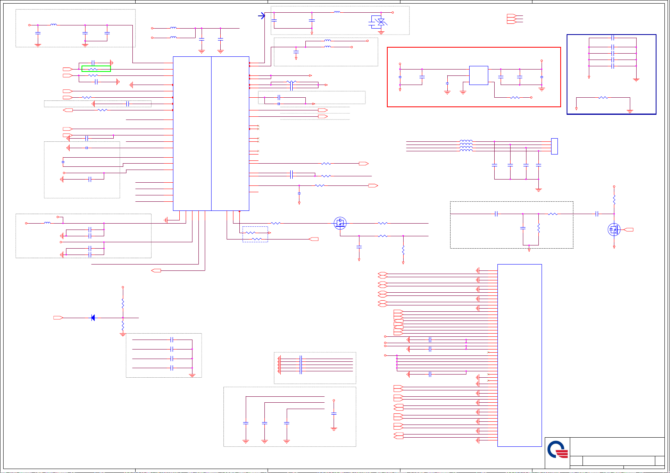Select the lone resistor inside the blue frame
The height and width of the screenshot is (473, 670).
click(603, 97)
